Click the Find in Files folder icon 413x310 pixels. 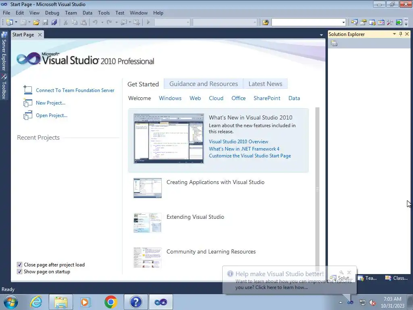click(265, 23)
